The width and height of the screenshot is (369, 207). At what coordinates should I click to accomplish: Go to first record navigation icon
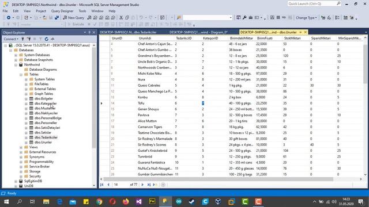(102, 185)
